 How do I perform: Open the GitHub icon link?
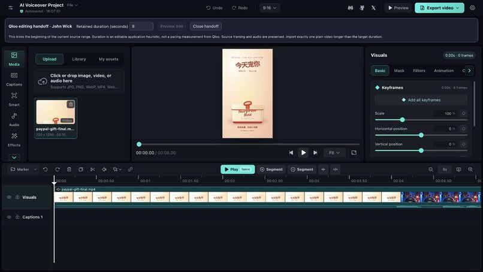(x=362, y=8)
